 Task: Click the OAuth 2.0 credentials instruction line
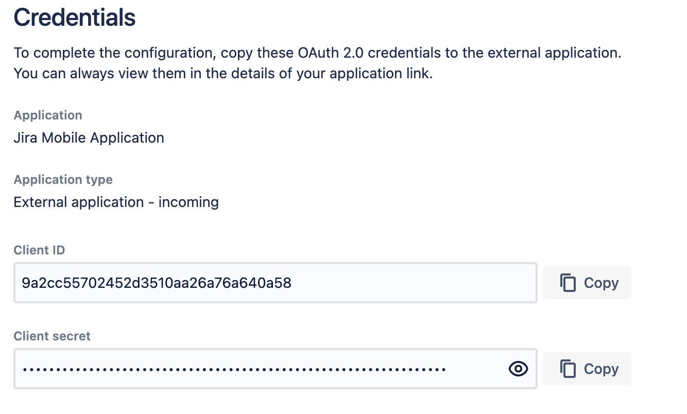pos(317,53)
